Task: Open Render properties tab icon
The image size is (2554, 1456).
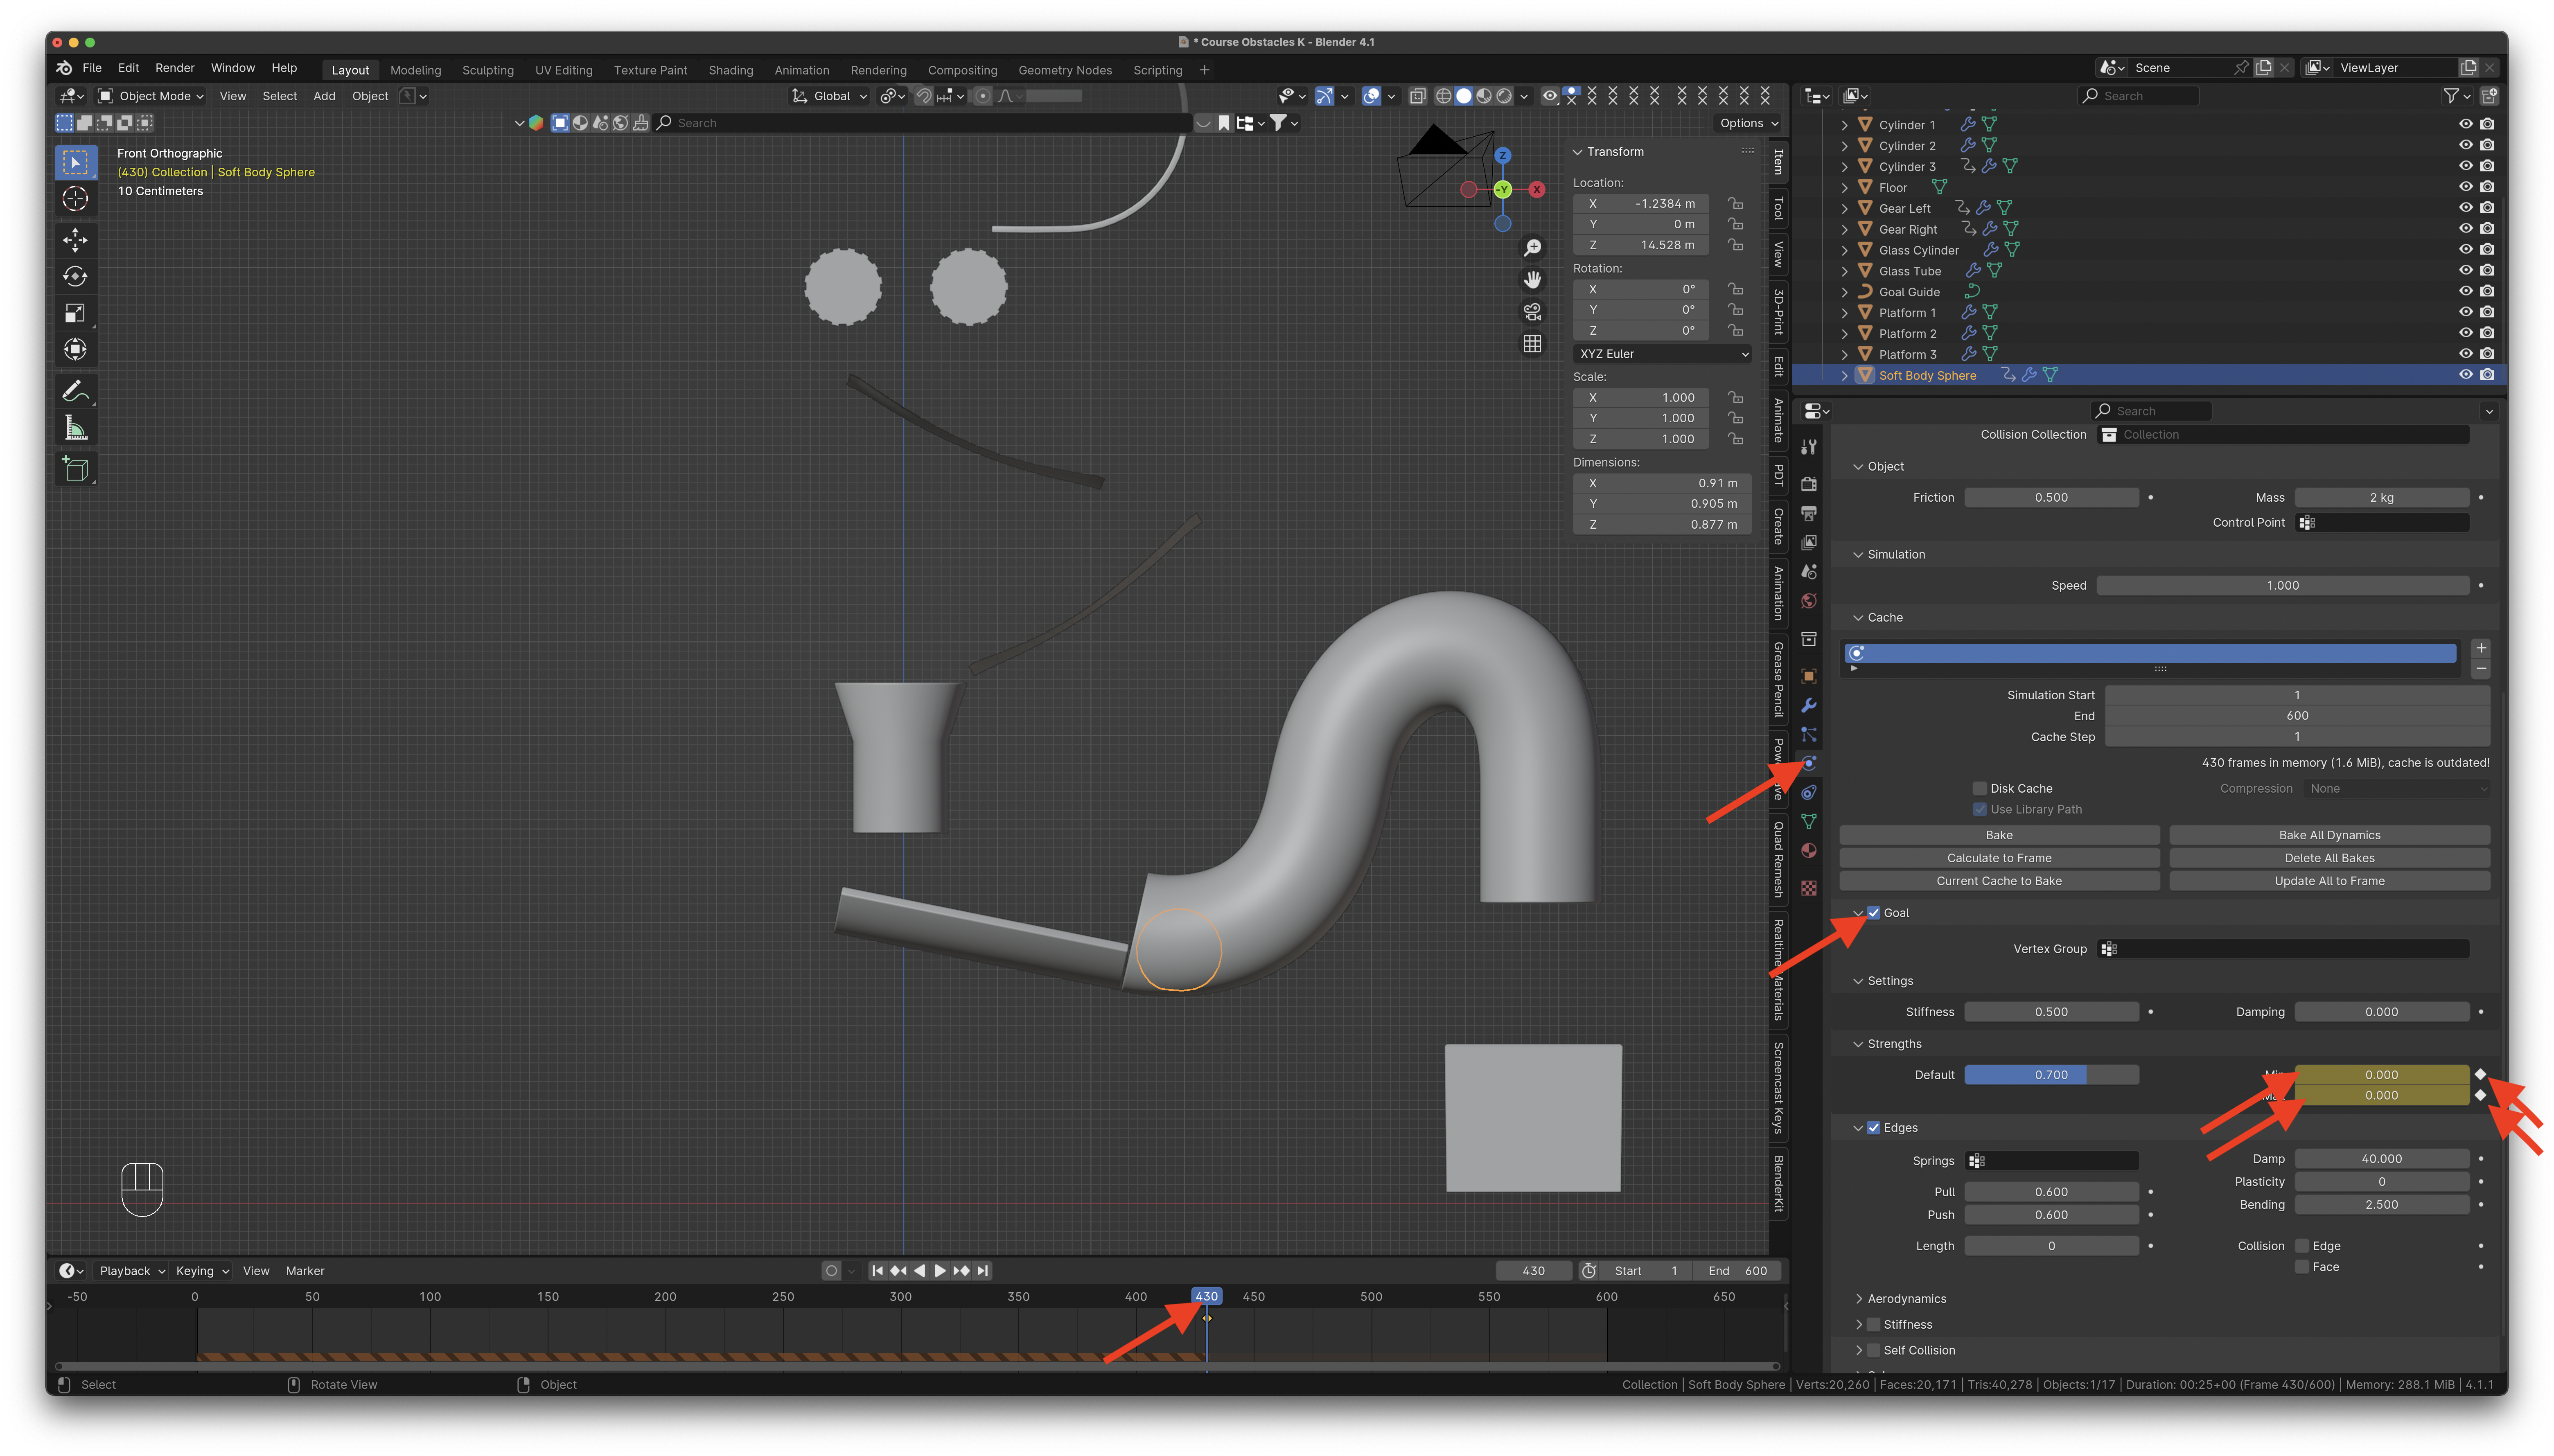Action: tap(1809, 485)
